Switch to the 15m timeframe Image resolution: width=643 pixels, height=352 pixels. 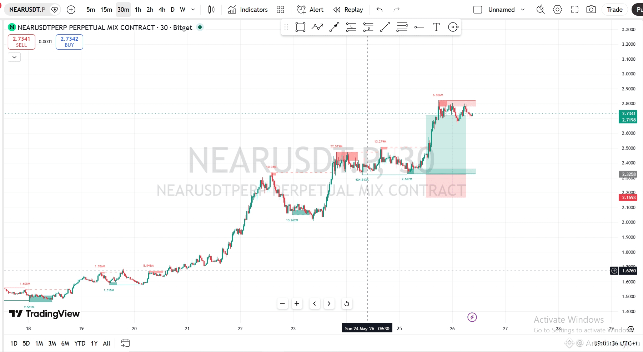click(x=106, y=10)
